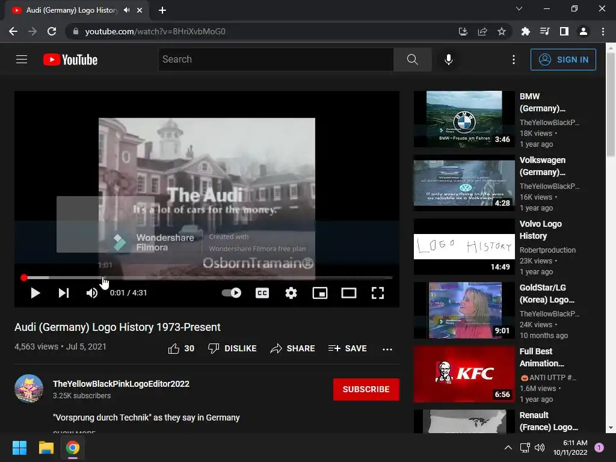This screenshot has height=462, width=616.
Task: Share the video
Action: (x=293, y=348)
